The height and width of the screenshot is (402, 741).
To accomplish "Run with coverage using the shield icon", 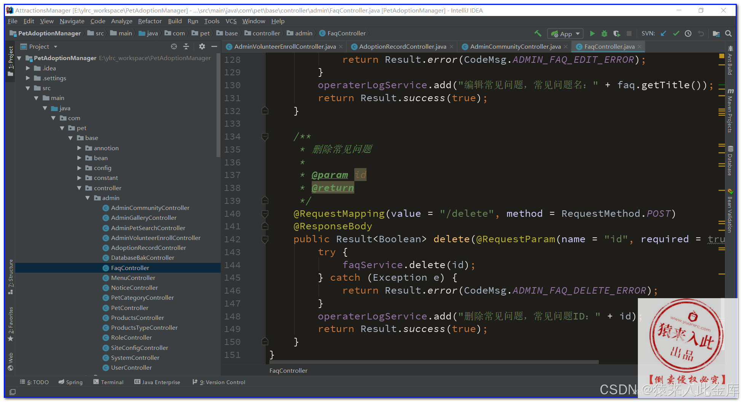I will (x=617, y=33).
